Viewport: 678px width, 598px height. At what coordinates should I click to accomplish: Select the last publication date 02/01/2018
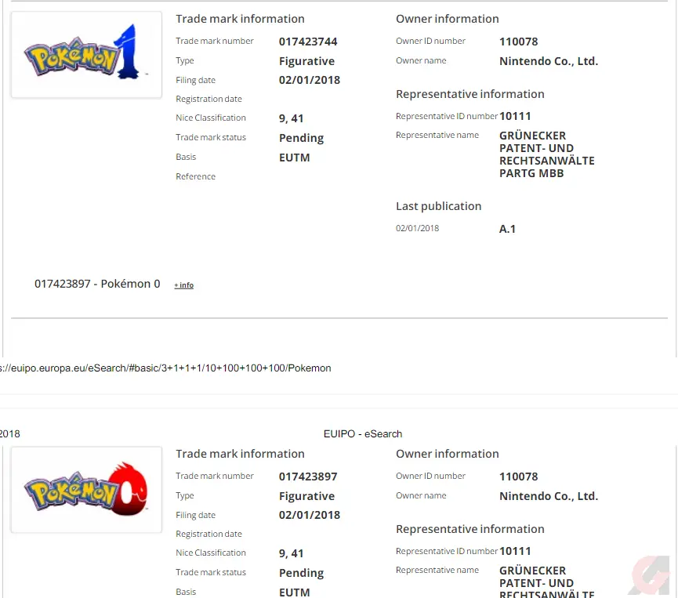pyautogui.click(x=417, y=228)
